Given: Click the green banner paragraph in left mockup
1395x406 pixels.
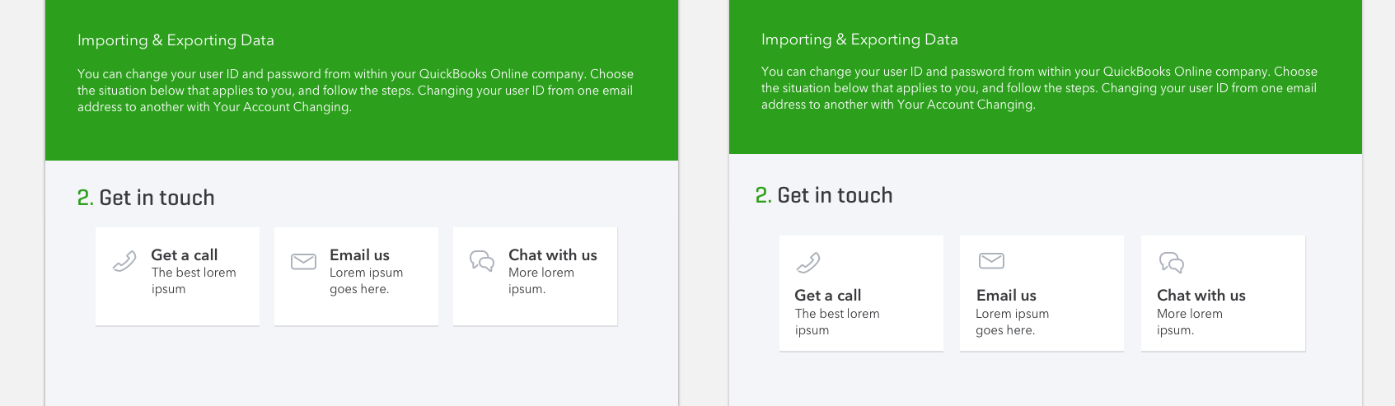Looking at the screenshot, I should [355, 91].
